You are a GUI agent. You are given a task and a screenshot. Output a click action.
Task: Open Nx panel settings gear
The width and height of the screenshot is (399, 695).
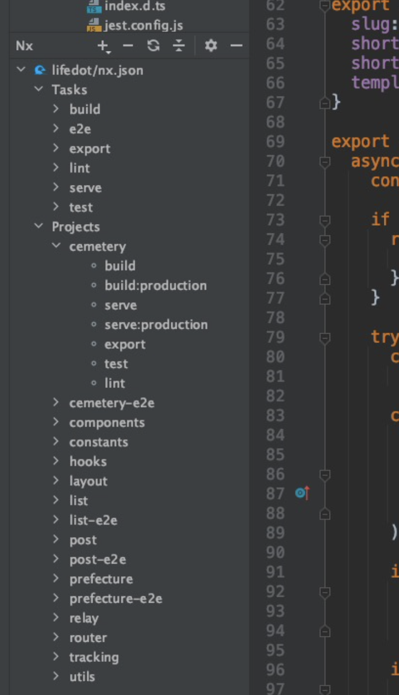tap(210, 46)
